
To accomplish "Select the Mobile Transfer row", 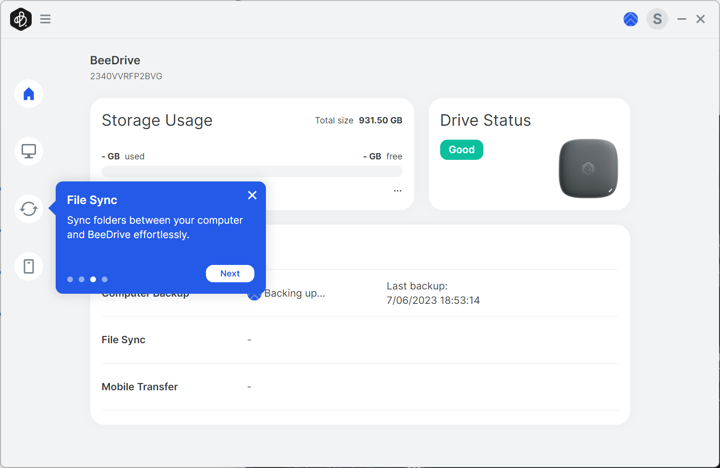I will [x=360, y=387].
